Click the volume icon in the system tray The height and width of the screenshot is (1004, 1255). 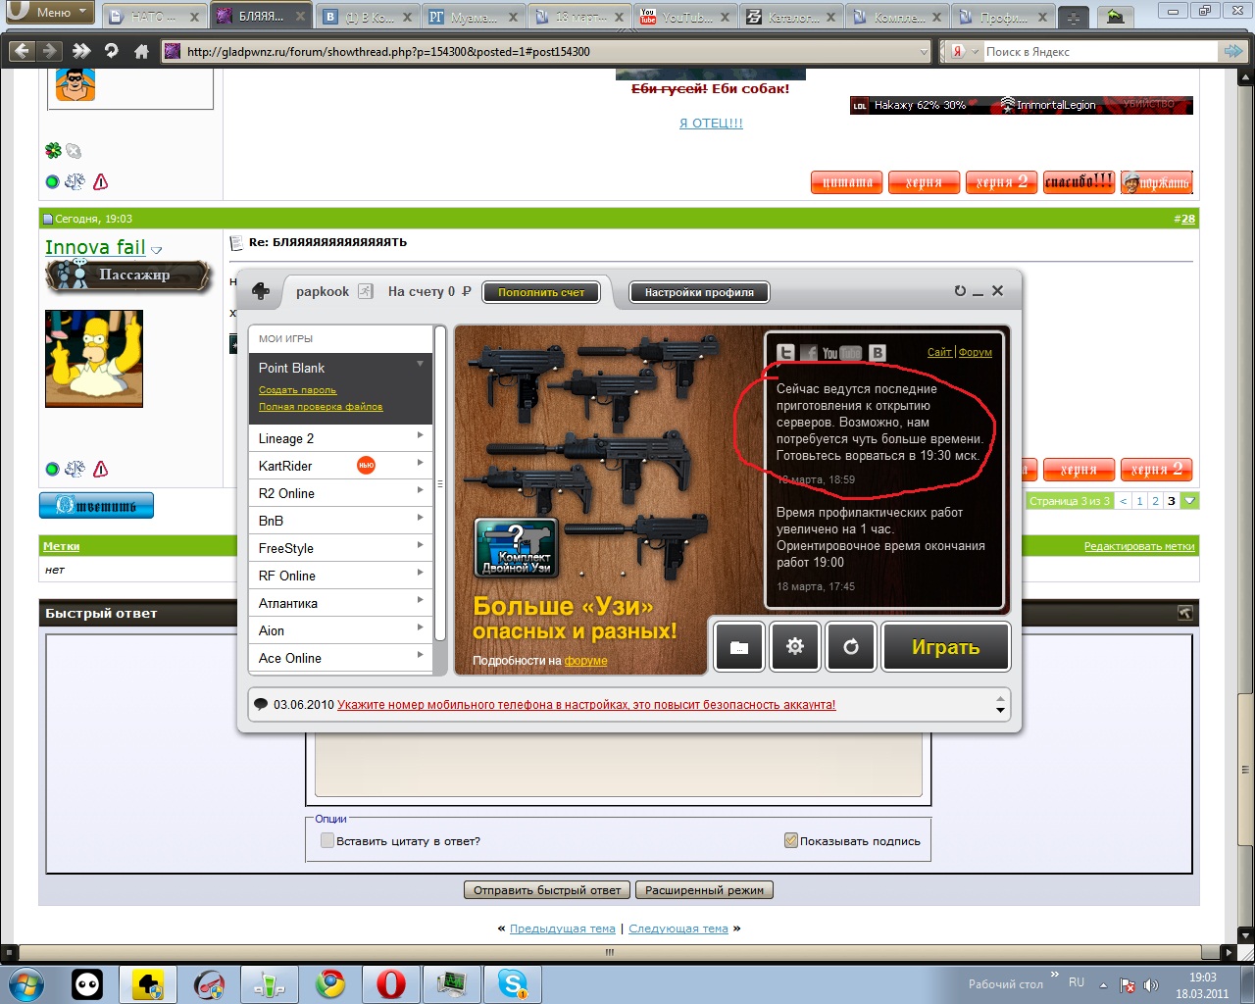(1151, 985)
